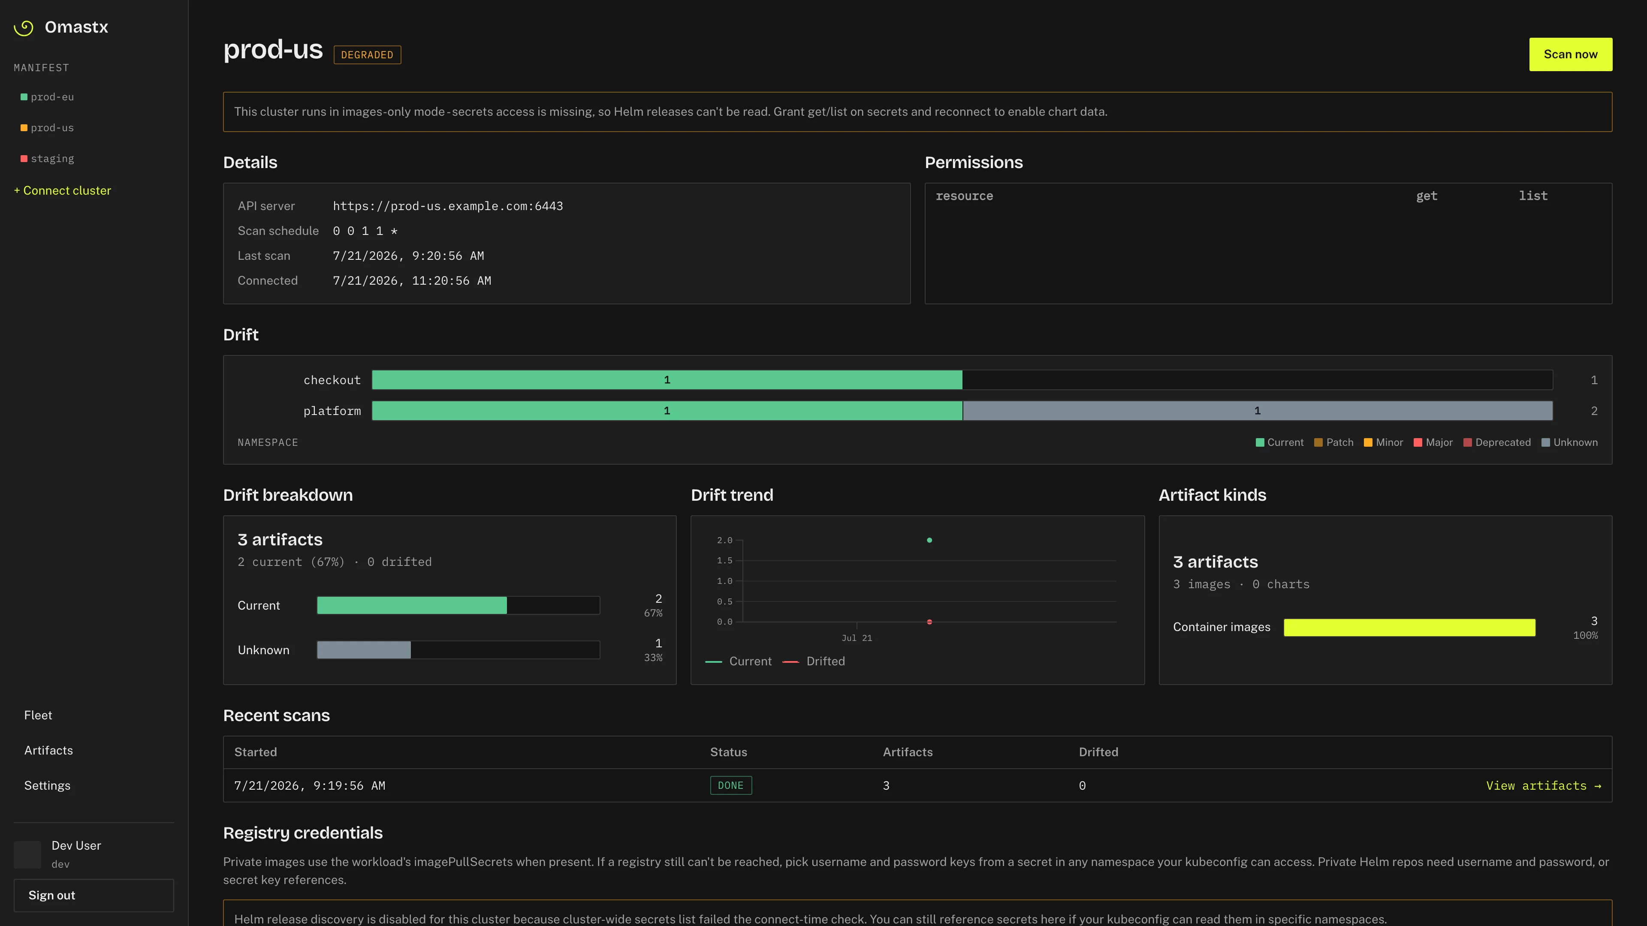Click the Current bar in Drift breakdown
This screenshot has width=1647, height=926.
coord(412,605)
